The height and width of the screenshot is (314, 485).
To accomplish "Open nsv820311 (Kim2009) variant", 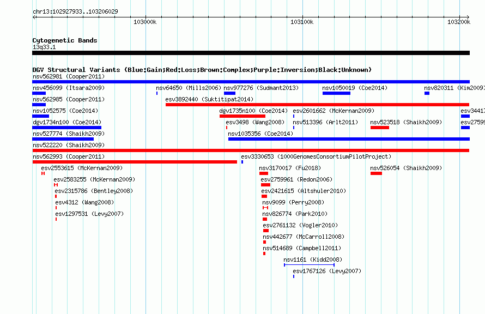I will [454, 88].
